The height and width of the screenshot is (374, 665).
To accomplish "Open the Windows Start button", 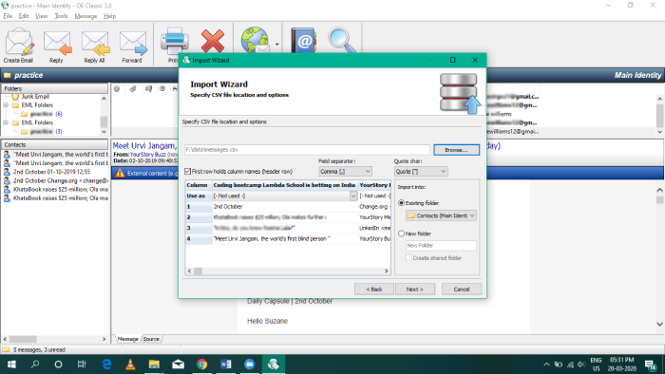I will pos(11,365).
